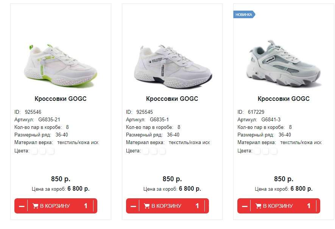This screenshot has height=229, width=335.
Task: Decrease quantity for sneaker G6835-21
Action: coord(22,206)
